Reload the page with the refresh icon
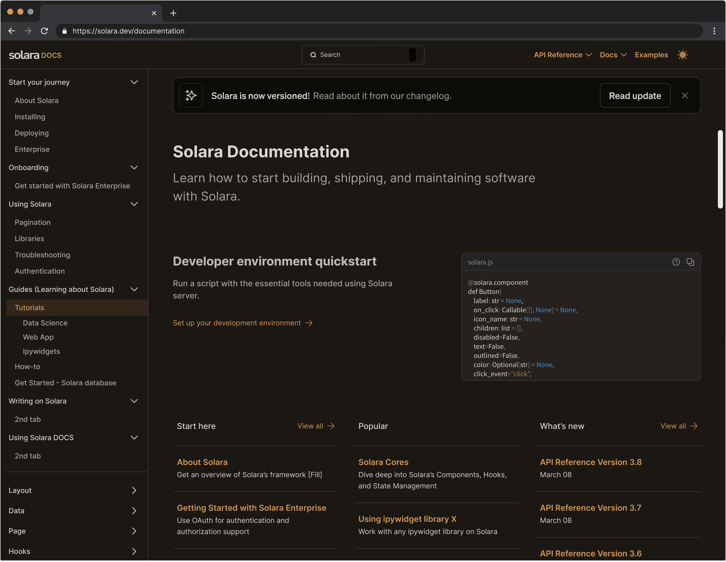Viewport: 726px width, 562px height. pyautogui.click(x=44, y=31)
